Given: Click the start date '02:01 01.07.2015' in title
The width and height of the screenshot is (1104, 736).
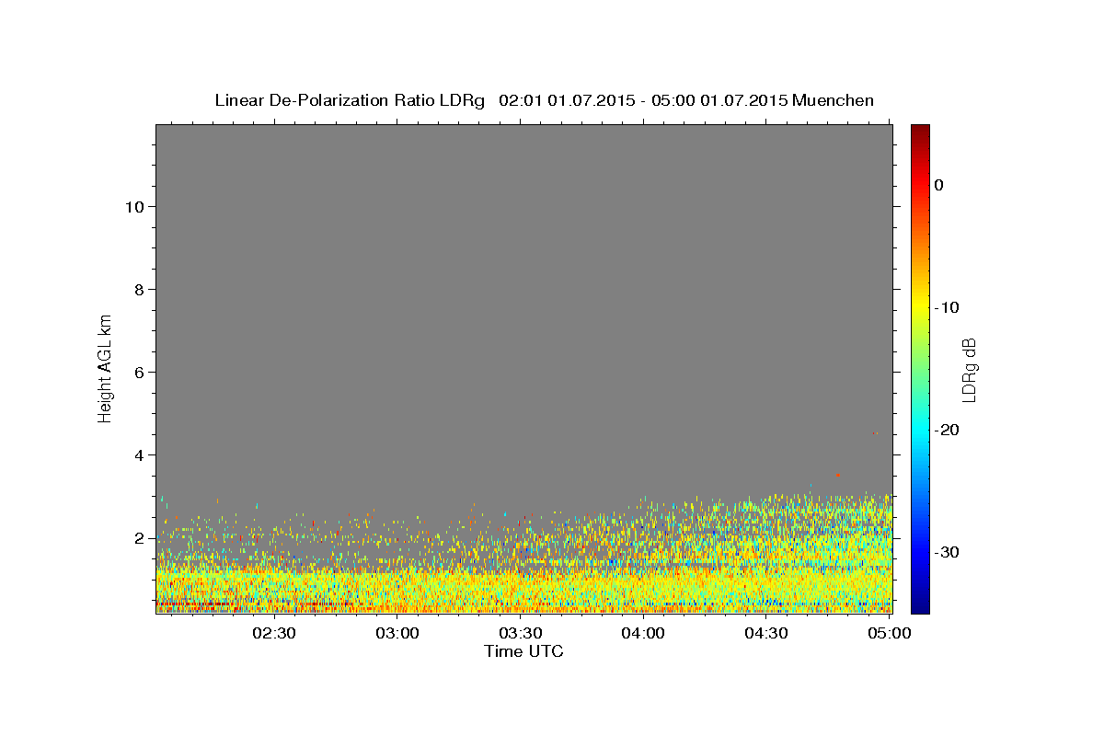Looking at the screenshot, I should coord(566,100).
